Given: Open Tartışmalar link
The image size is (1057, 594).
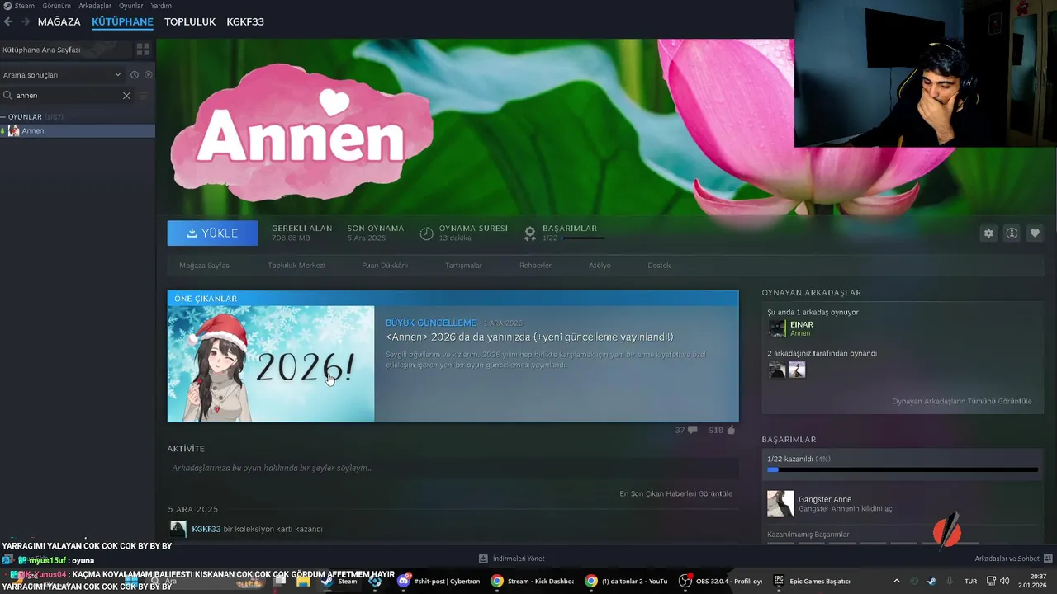Looking at the screenshot, I should (x=463, y=266).
